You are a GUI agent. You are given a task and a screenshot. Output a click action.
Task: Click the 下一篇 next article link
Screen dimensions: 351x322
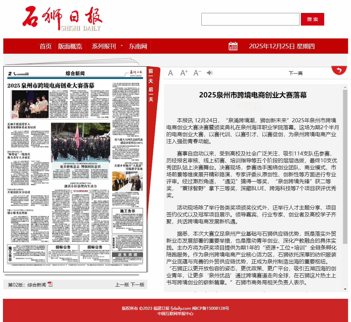coord(295,73)
